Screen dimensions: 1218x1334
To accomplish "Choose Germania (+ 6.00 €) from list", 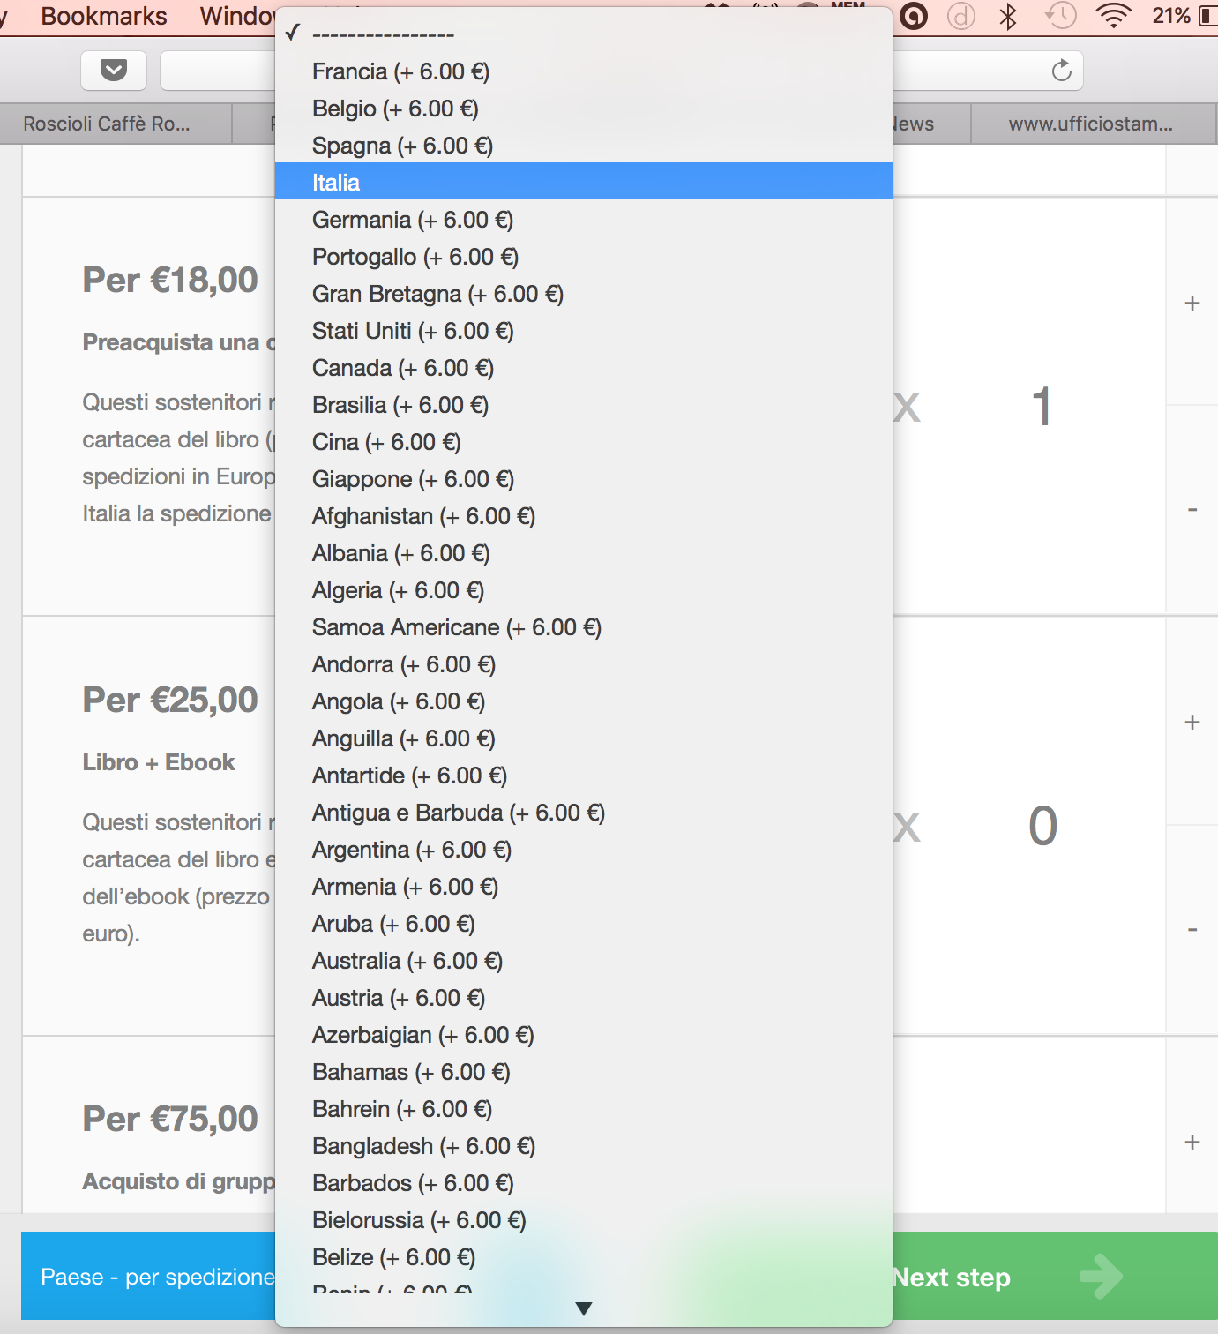I will click(x=412, y=220).
